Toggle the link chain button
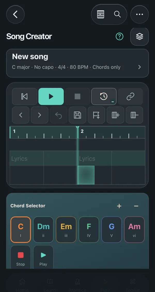Viewport: 155px width, 292px height. 130,96
